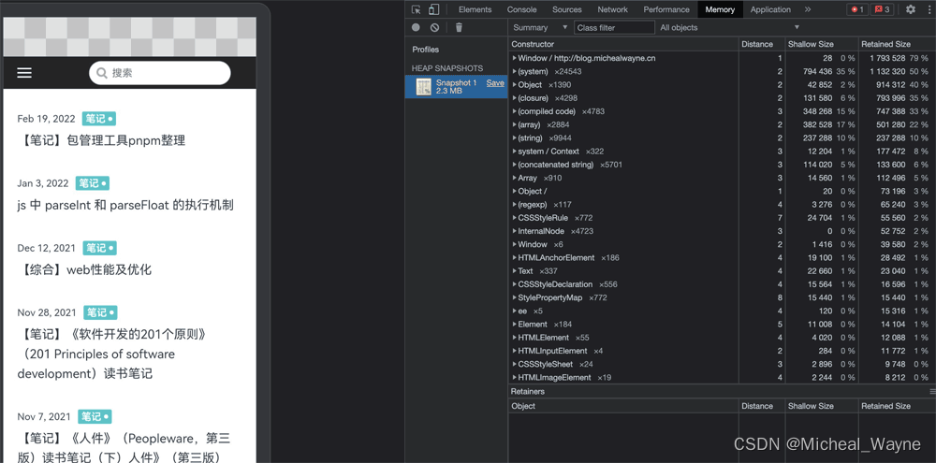Open post about parseInt and parseFloat

[x=125, y=205]
